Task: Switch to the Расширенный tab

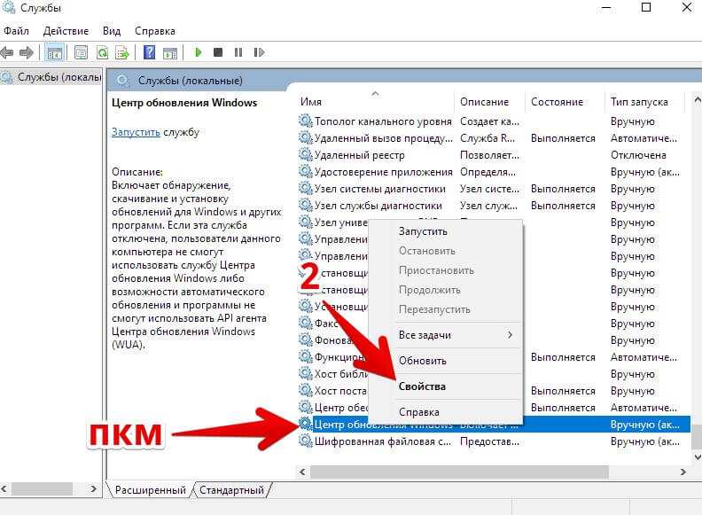Action: pyautogui.click(x=151, y=490)
